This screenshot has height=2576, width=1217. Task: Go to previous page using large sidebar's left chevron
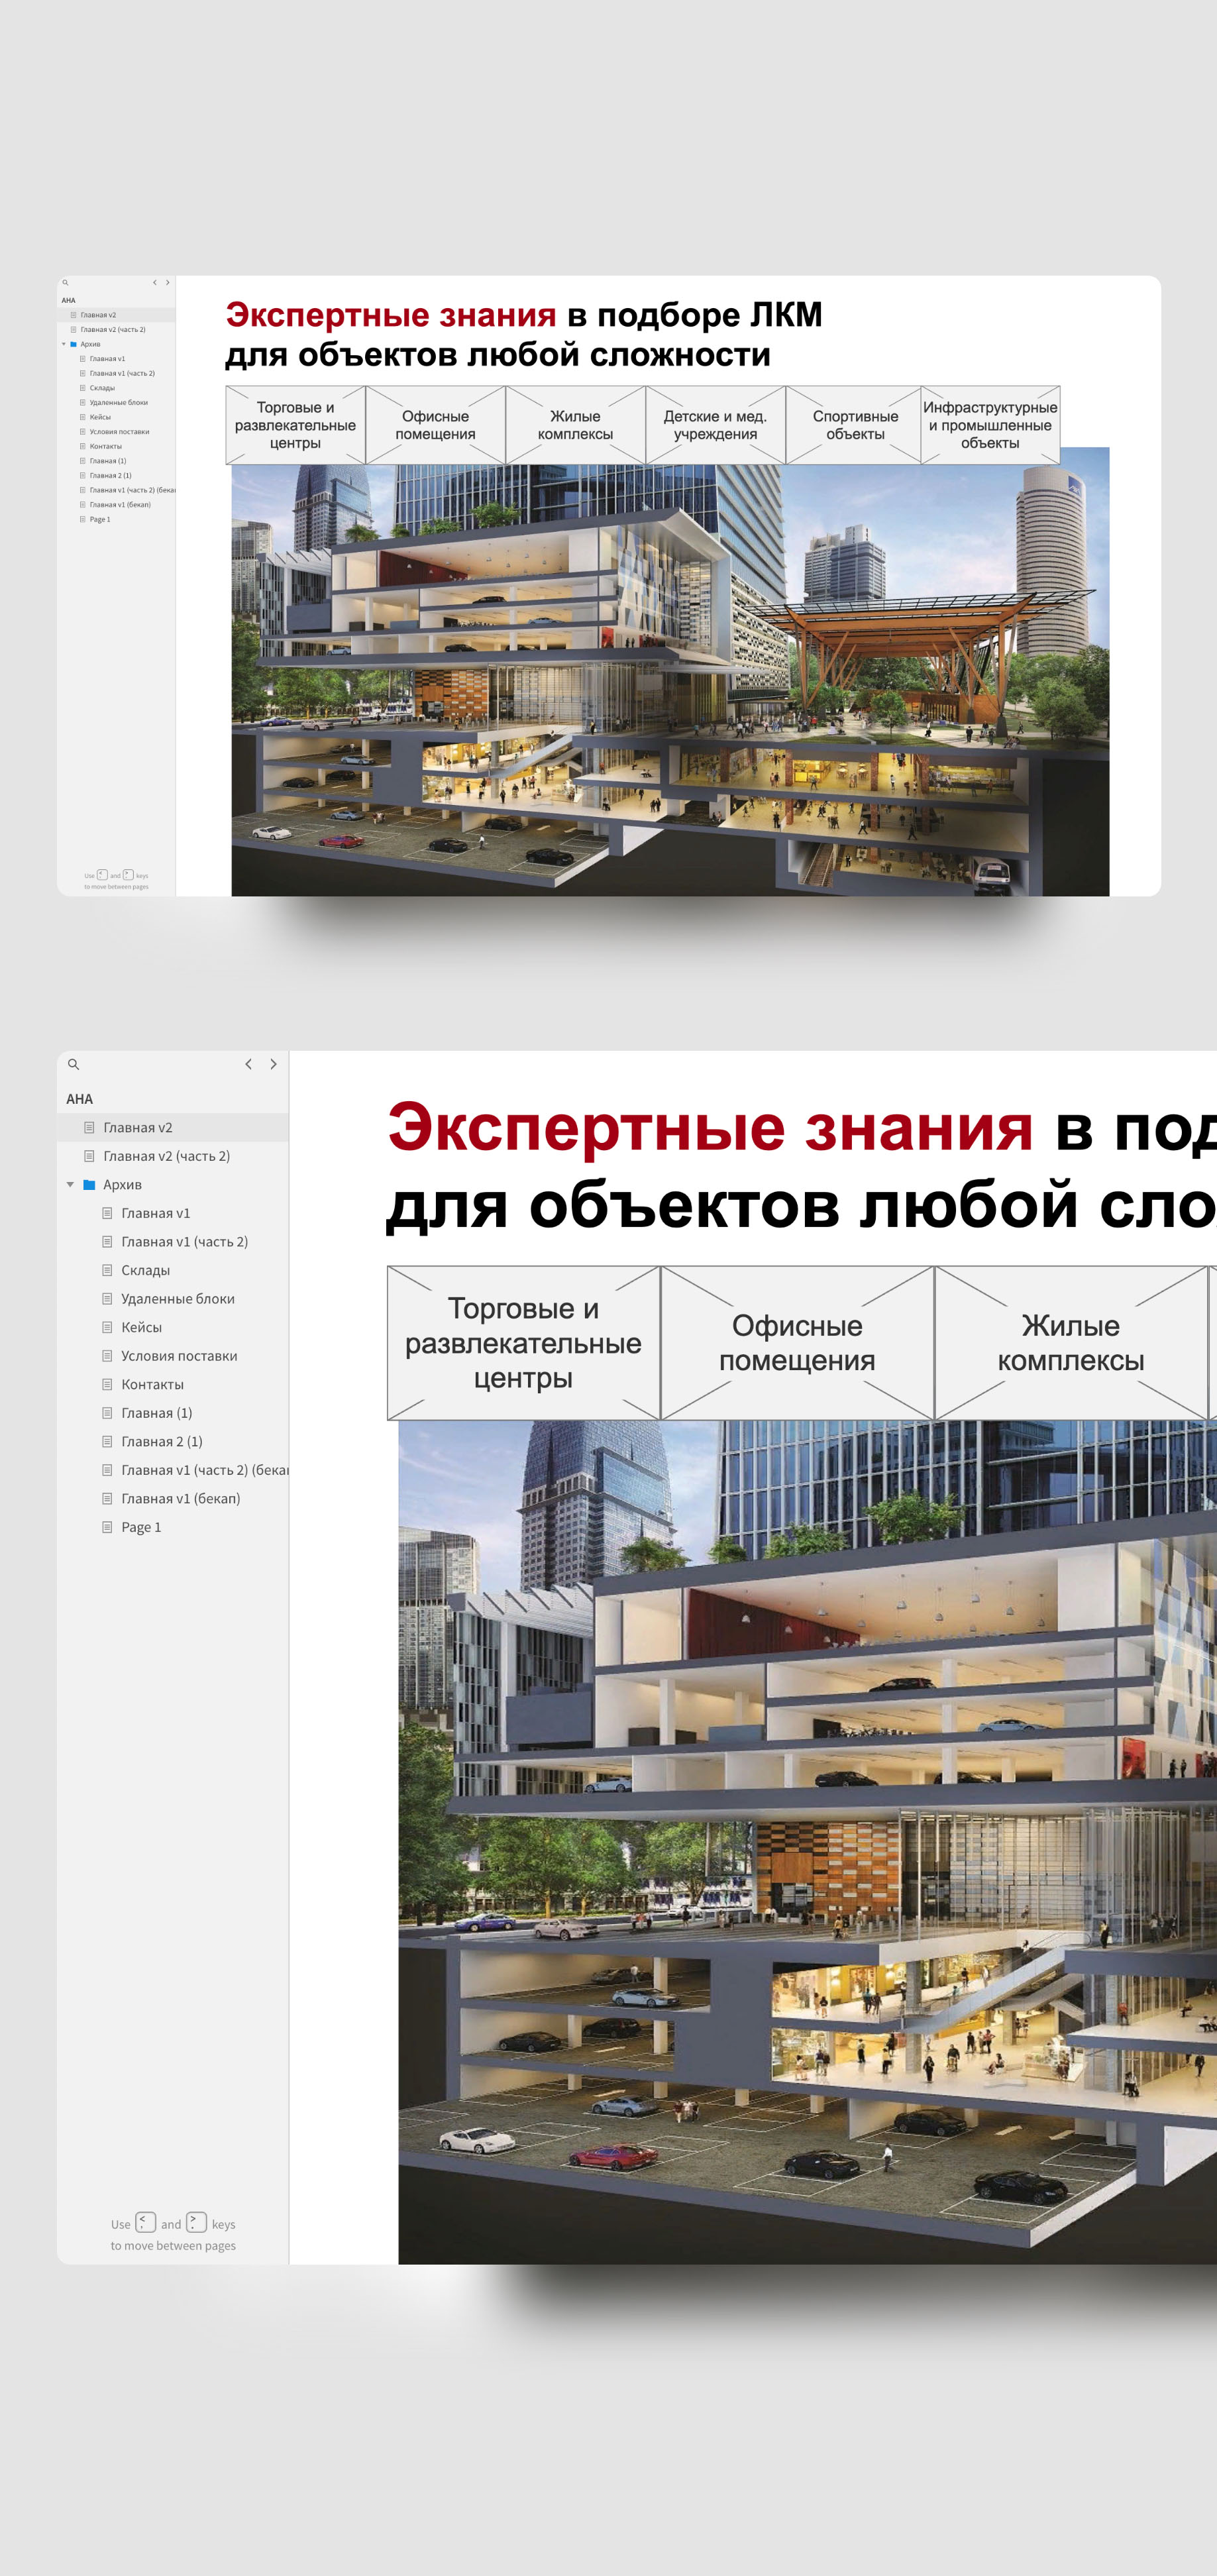pos(248,1064)
